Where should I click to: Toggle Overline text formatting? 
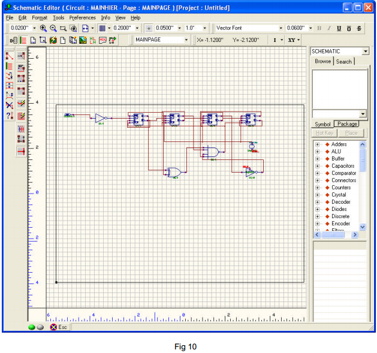[349, 28]
